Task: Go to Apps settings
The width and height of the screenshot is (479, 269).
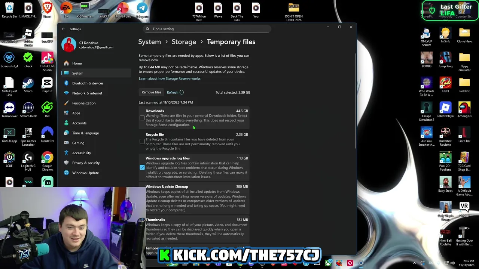Action: (96, 113)
